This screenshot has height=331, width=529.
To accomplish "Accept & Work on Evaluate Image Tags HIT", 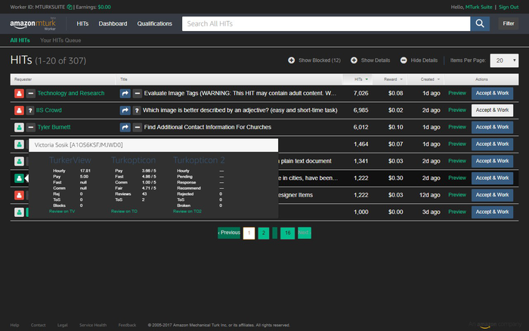I will click(492, 93).
